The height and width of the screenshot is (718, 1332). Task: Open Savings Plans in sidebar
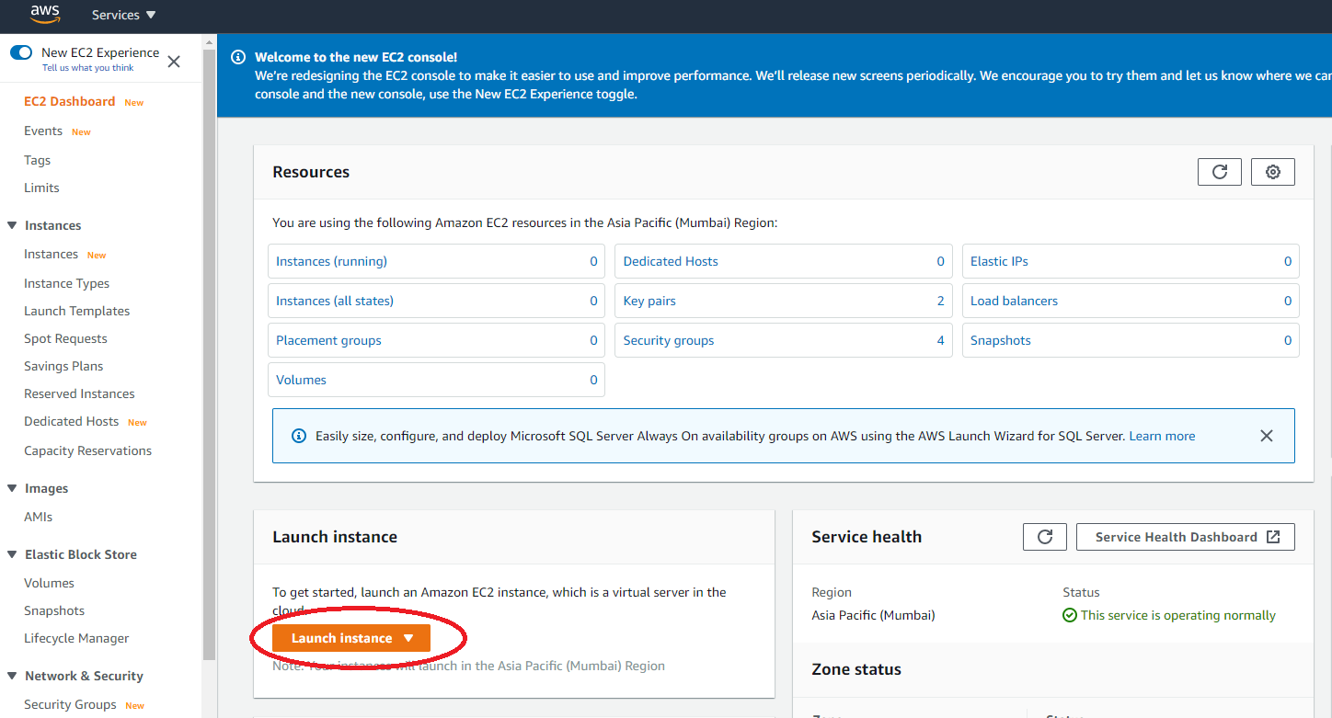tap(63, 366)
